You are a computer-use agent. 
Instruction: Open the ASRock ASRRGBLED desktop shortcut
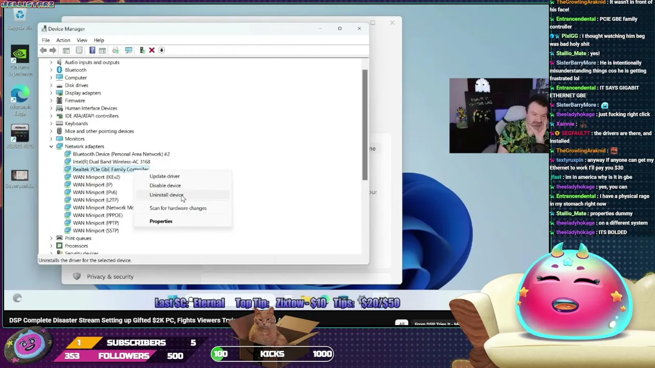pyautogui.click(x=20, y=137)
